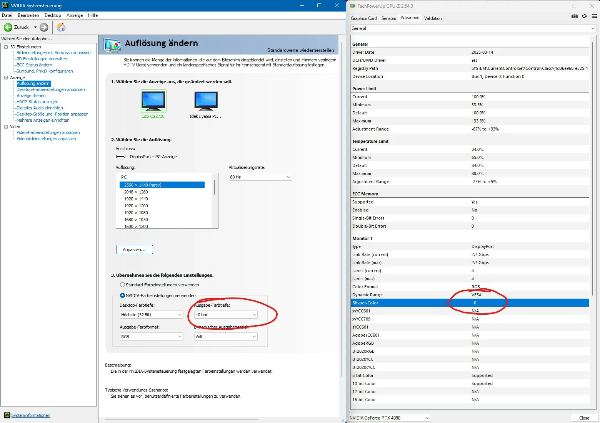Open Videobildeinstellungen anpassen
The image size is (600, 423).
46,139
